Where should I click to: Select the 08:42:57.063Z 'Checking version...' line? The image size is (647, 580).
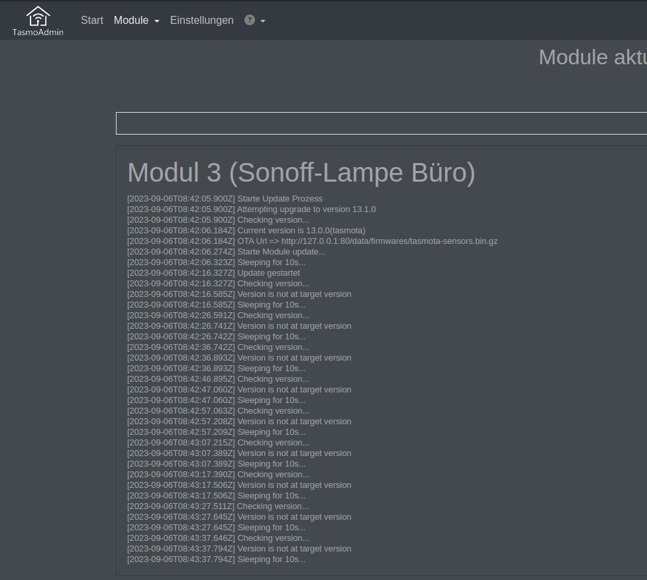pyautogui.click(x=219, y=411)
